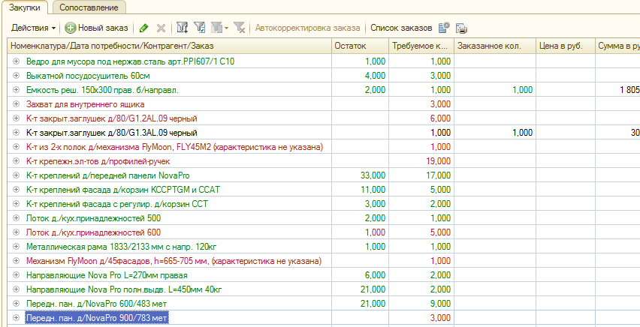Viewport: 640px width, 327px height.
Task: Click Автокорректировка заказа button
Action: click(x=307, y=28)
